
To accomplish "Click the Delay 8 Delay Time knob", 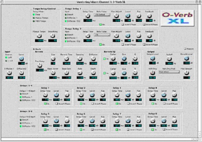I will tap(153, 121).
